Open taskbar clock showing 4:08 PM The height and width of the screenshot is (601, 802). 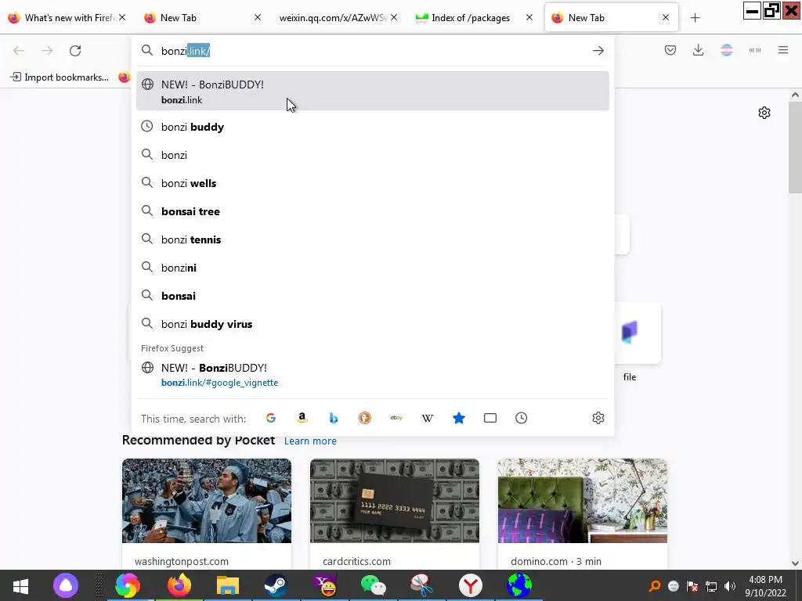tap(765, 586)
